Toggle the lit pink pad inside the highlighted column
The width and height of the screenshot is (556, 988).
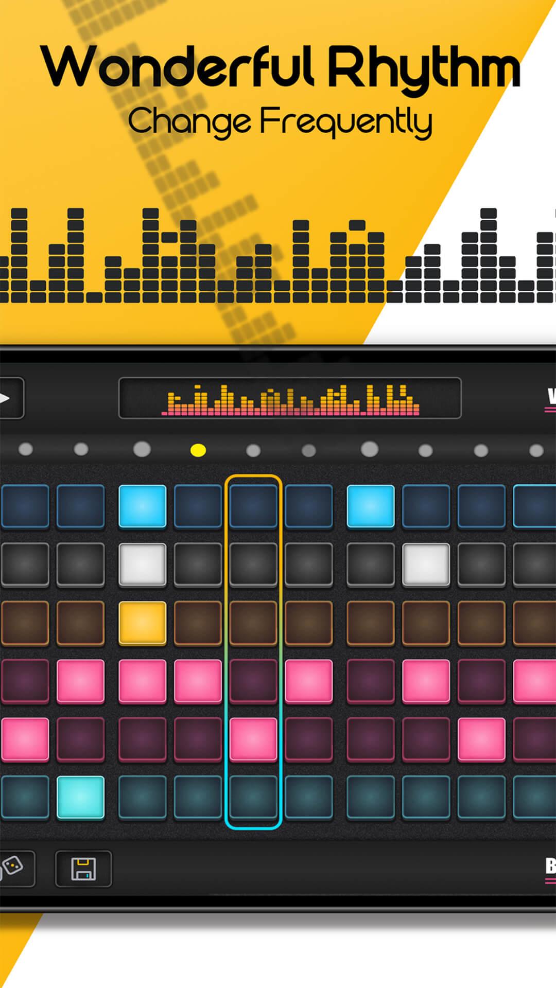[253, 739]
